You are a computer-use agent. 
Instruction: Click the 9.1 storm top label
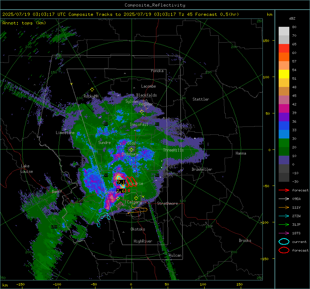[x=121, y=182]
